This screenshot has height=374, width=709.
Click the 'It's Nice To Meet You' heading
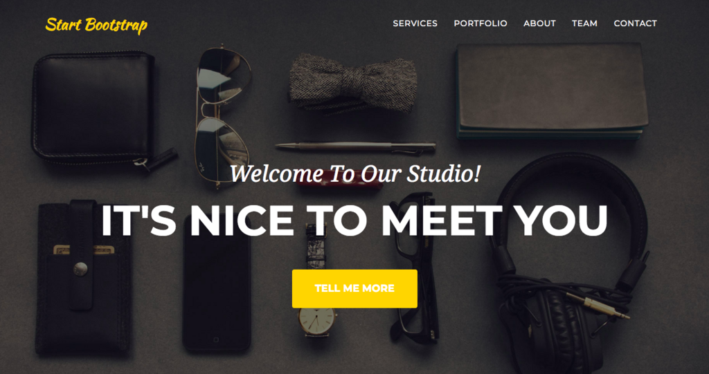coord(354,221)
